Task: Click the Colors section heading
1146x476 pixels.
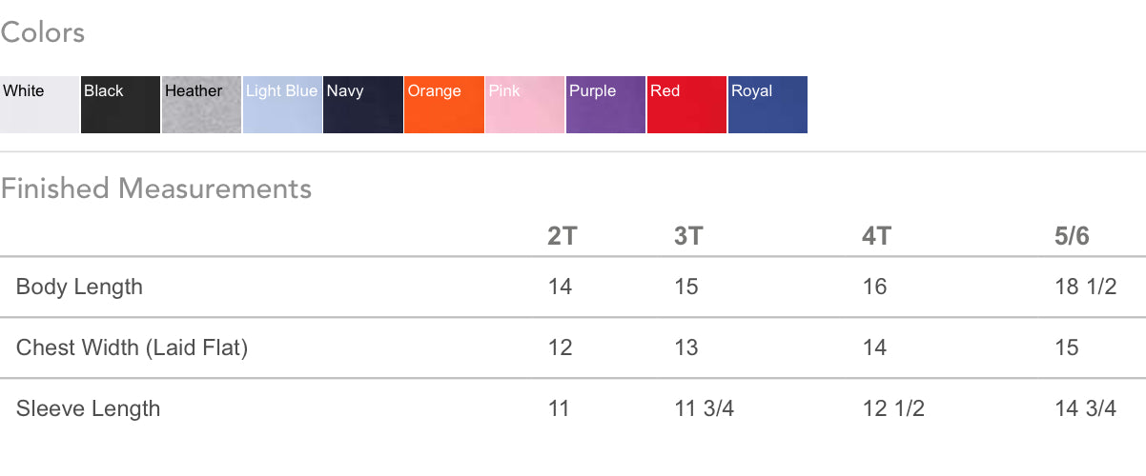Action: pyautogui.click(x=43, y=33)
